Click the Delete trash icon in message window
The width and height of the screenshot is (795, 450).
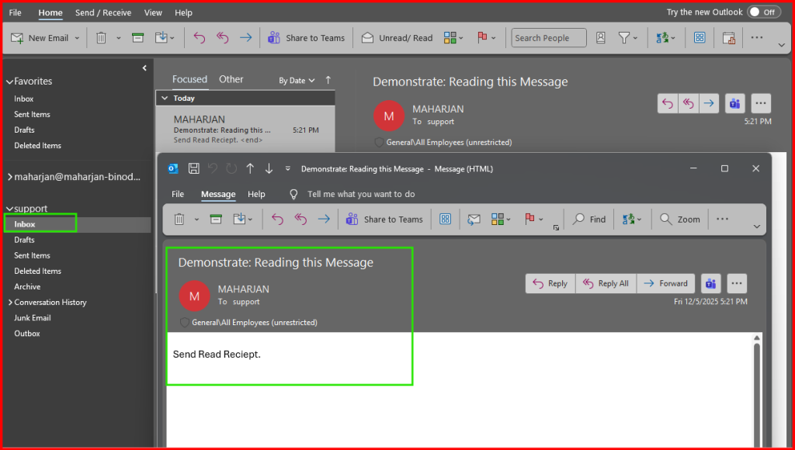click(179, 220)
